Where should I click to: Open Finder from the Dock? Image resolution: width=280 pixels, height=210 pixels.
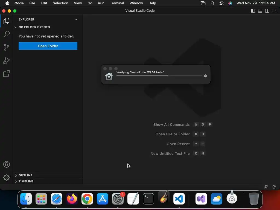(26, 199)
